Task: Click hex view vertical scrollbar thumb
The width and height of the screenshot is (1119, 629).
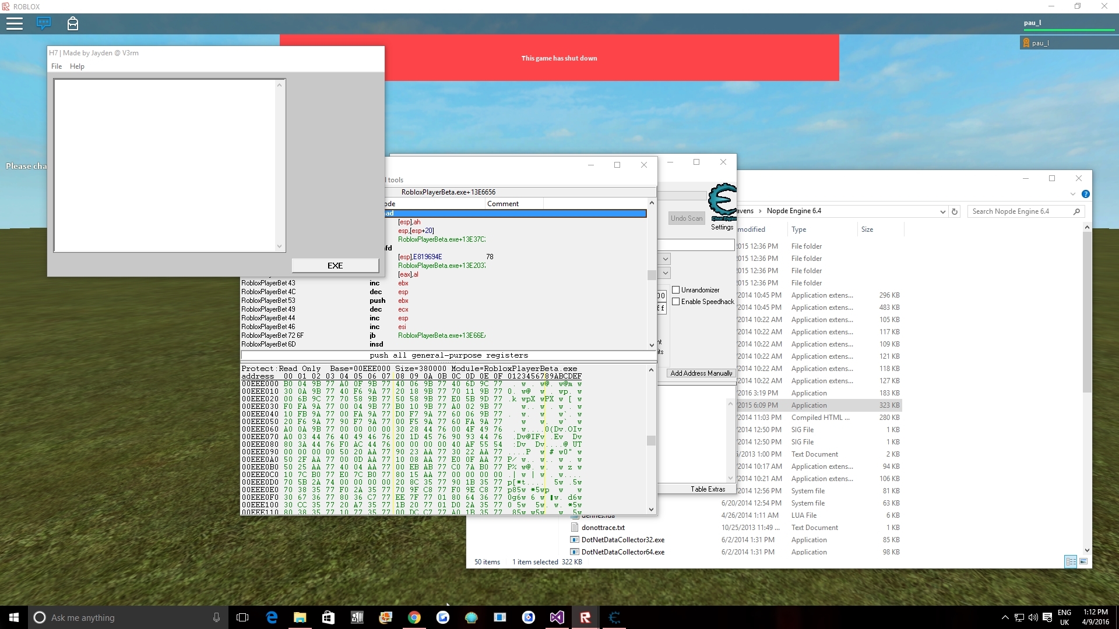Action: (652, 440)
